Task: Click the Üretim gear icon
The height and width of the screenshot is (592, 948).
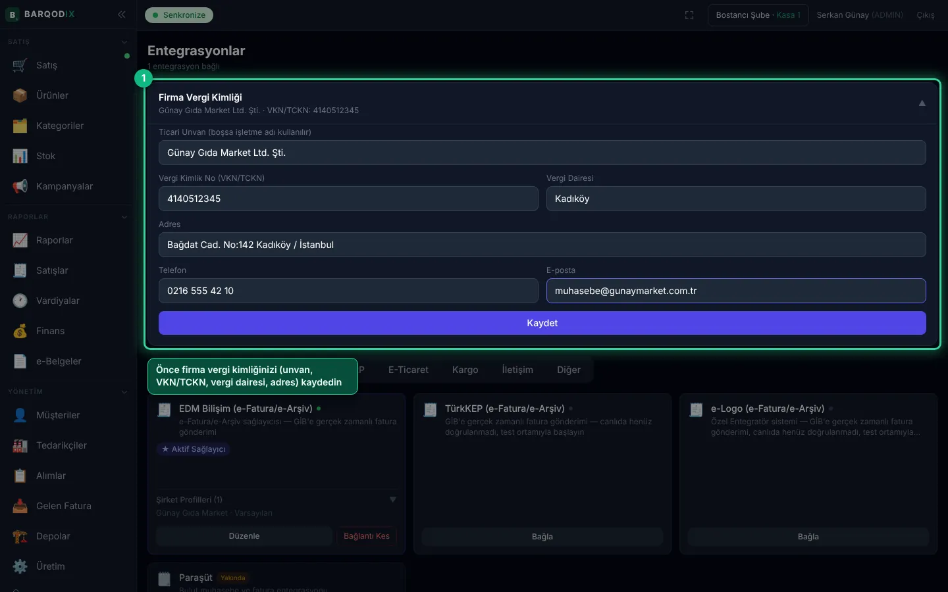Action: 20,566
